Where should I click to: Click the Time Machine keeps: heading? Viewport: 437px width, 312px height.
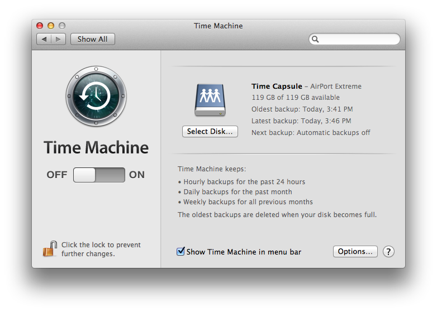click(x=212, y=169)
